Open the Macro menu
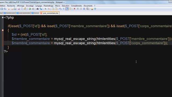The height and width of the screenshot is (97, 172). tap(58, 6)
